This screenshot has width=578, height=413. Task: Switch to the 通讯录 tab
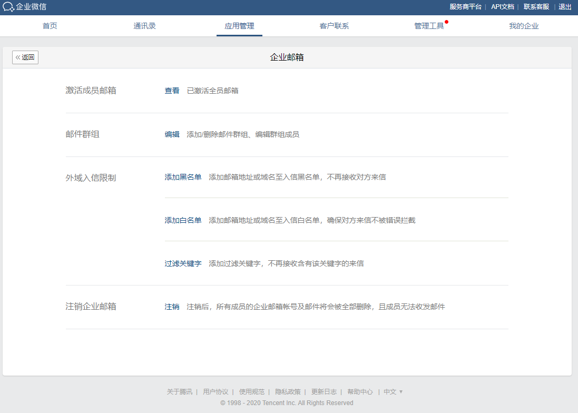(x=144, y=26)
